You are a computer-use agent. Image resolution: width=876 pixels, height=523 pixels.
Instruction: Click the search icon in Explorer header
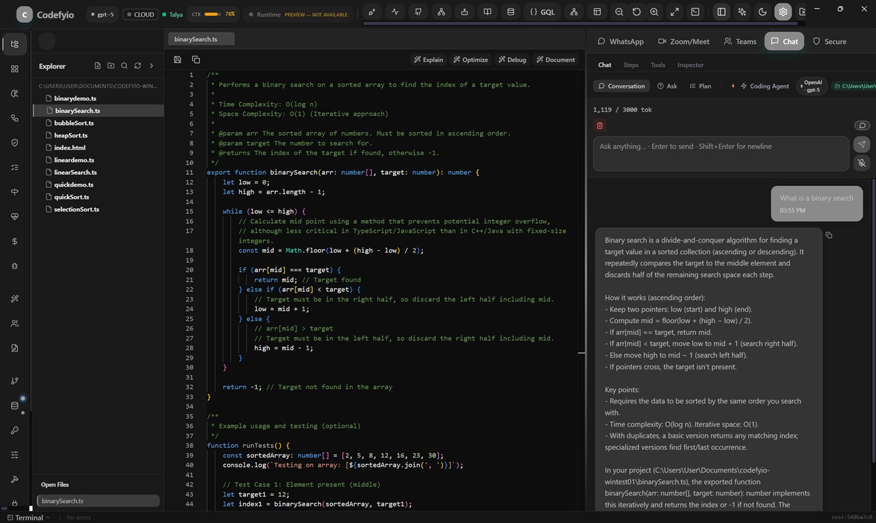(124, 66)
